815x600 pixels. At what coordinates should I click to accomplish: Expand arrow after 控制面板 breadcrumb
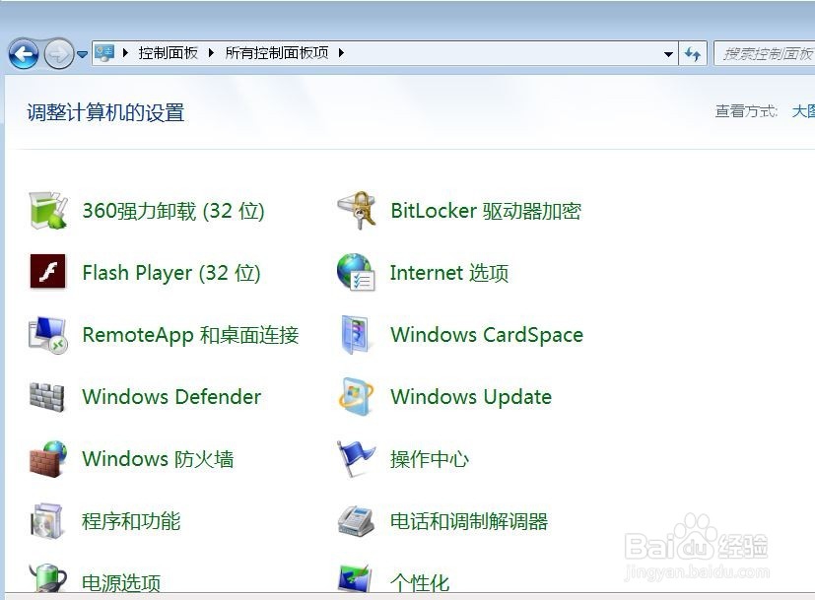point(211,52)
